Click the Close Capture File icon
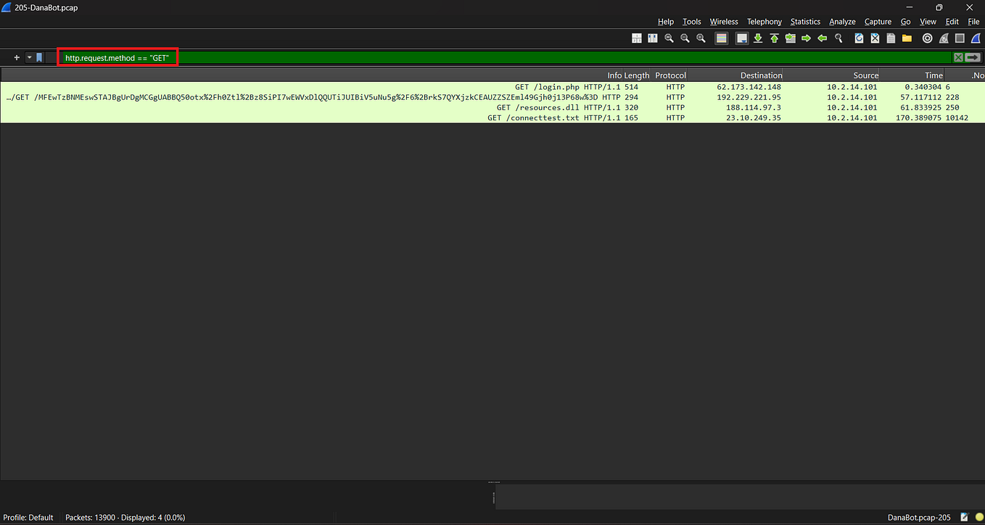 pos(875,38)
